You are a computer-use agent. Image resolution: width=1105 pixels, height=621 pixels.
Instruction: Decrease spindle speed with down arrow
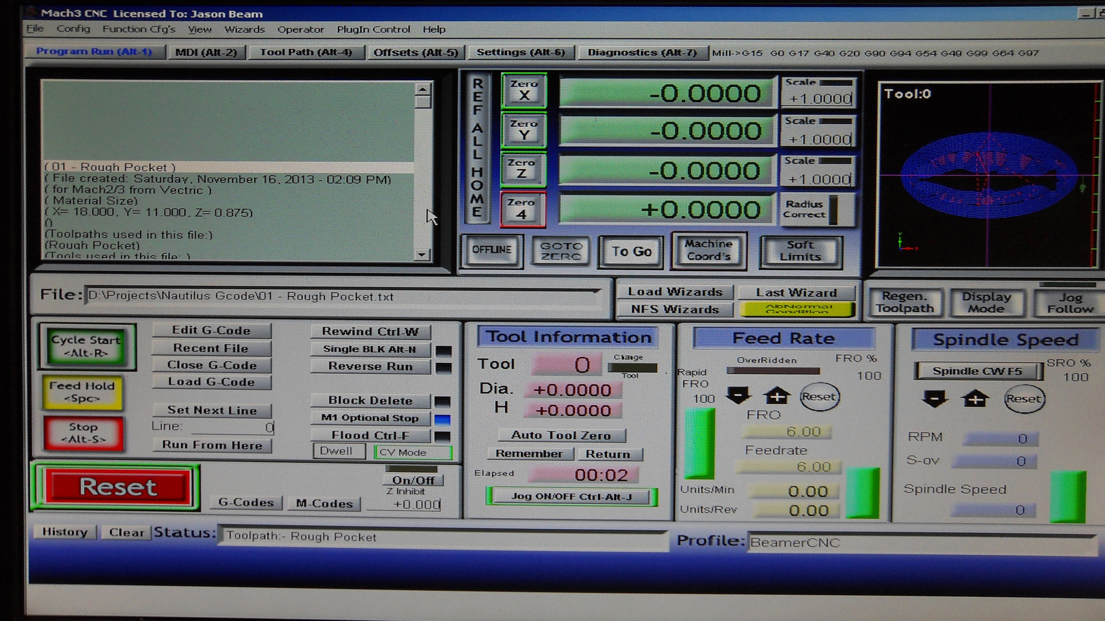tap(935, 399)
